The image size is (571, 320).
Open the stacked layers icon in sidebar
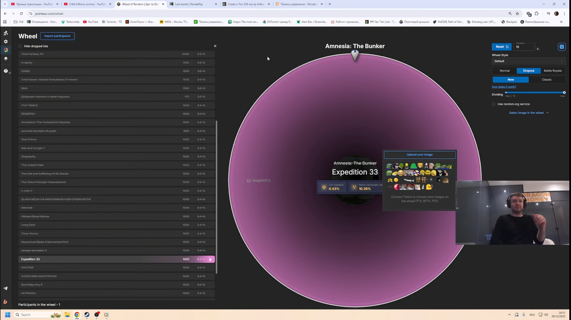pos(6,59)
